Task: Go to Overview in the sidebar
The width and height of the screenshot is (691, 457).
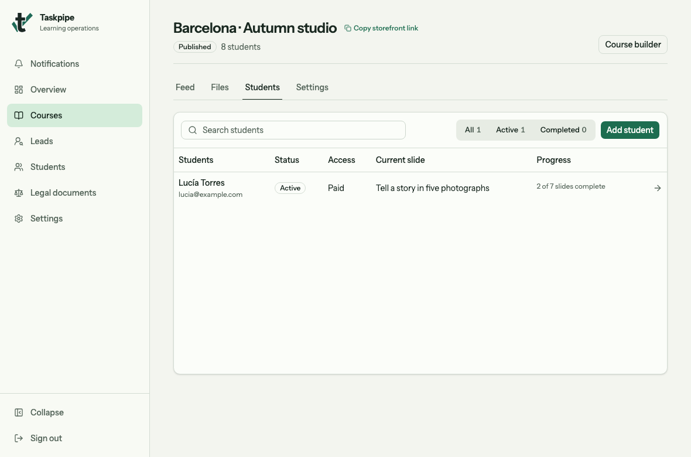Action: point(74,90)
